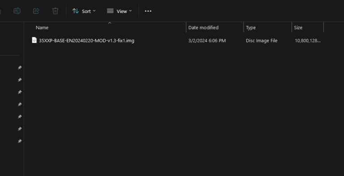344x176 pixels.
Task: Click the Delete trash icon
Action: click(x=55, y=11)
